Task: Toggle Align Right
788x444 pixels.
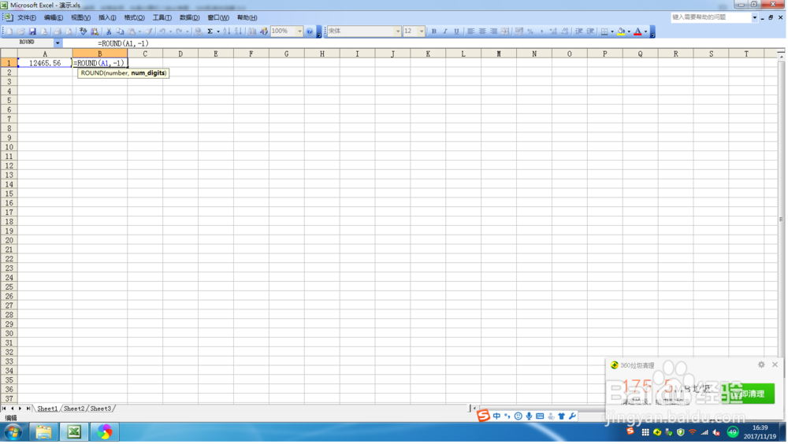Action: (x=494, y=31)
